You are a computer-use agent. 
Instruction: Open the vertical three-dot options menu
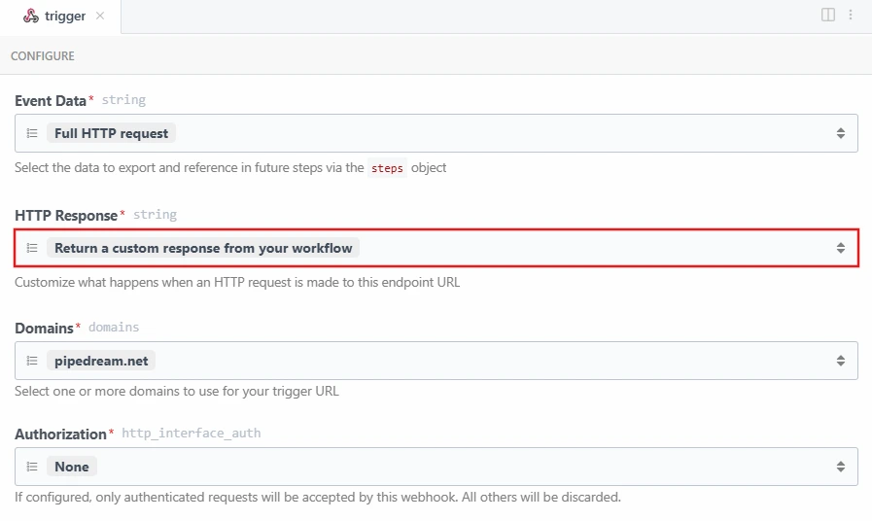pyautogui.click(x=851, y=15)
